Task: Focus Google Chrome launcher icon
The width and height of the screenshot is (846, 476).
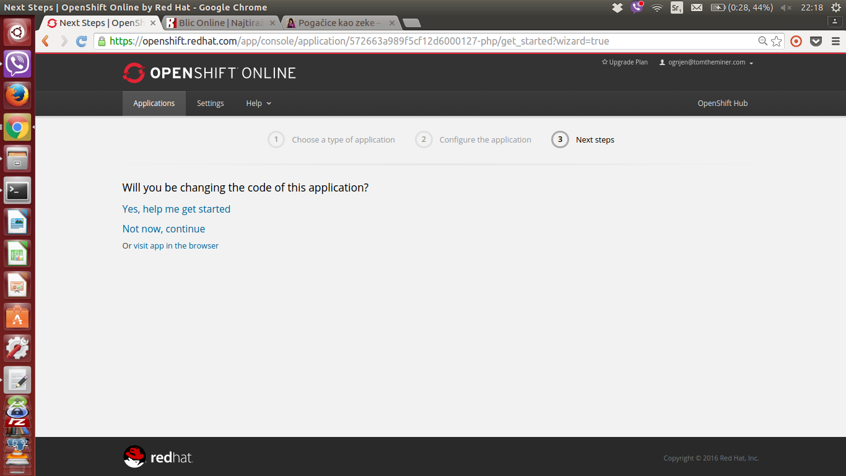Action: click(17, 128)
